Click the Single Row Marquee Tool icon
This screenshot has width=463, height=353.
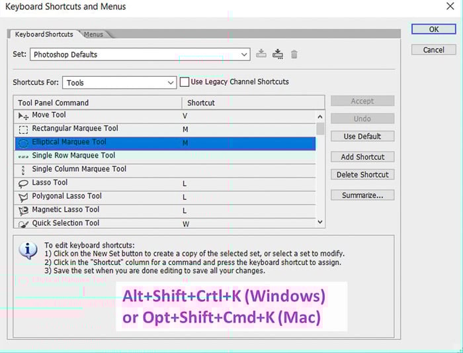click(23, 156)
